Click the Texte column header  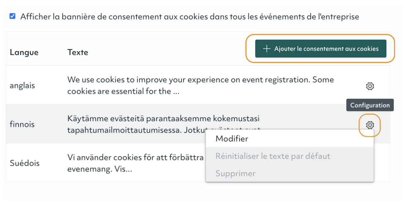pyautogui.click(x=78, y=52)
